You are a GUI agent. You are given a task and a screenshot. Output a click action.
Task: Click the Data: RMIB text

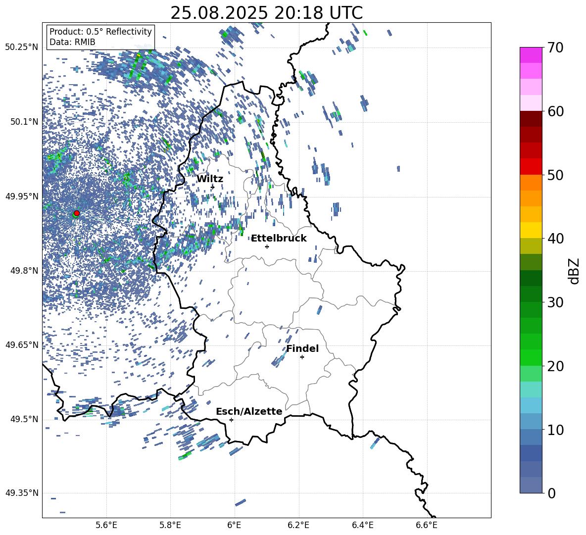coord(72,42)
